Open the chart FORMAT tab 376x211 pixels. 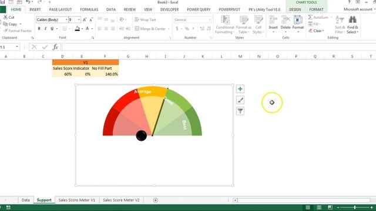click(x=316, y=9)
